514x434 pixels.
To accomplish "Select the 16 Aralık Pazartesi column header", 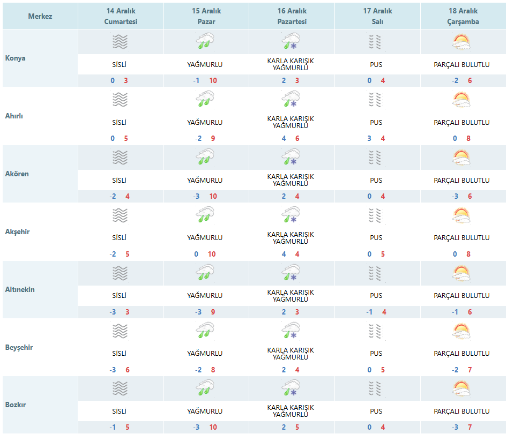I will coord(291,16).
